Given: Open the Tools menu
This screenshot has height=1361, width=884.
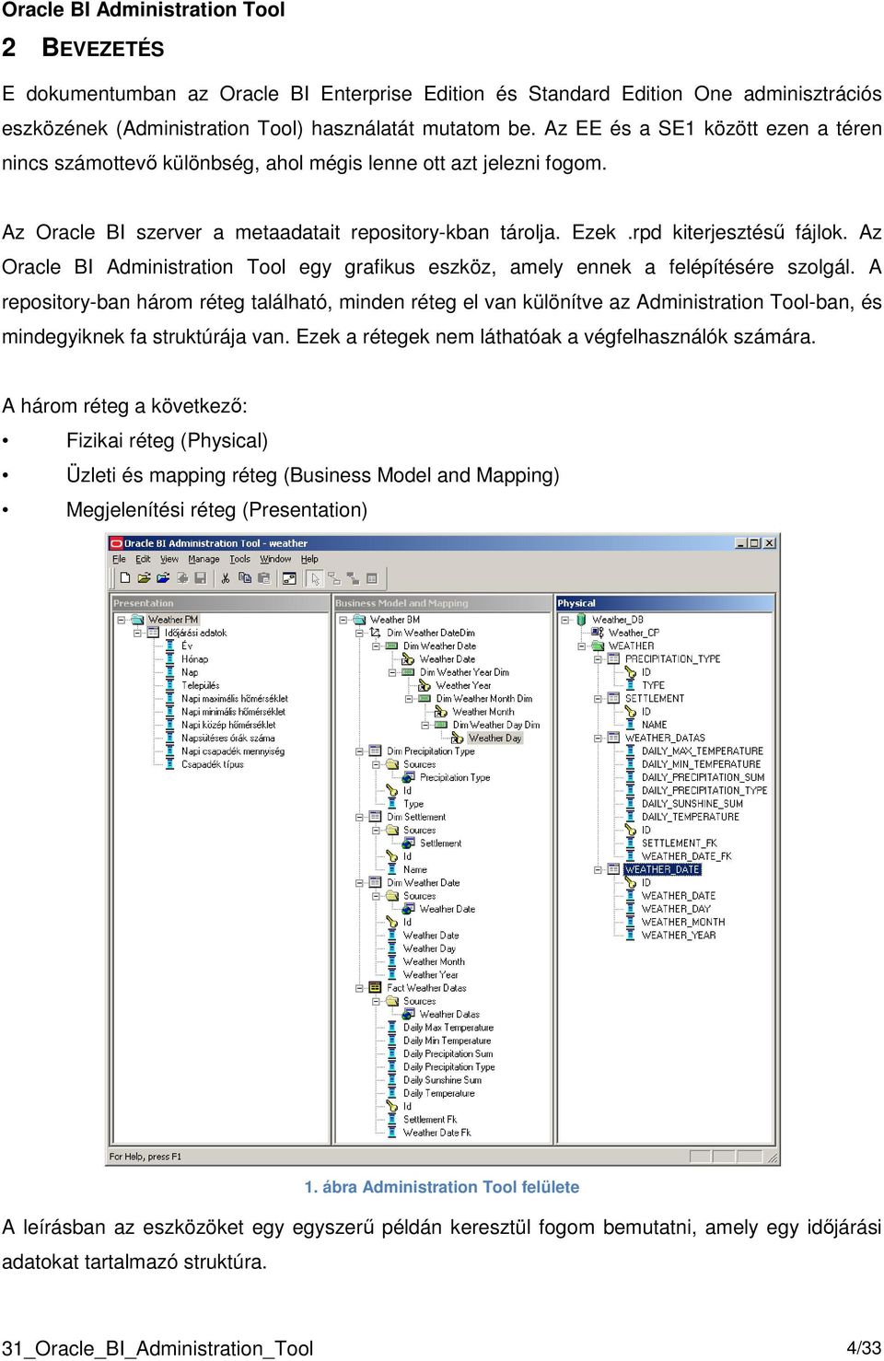Looking at the screenshot, I should (x=239, y=559).
